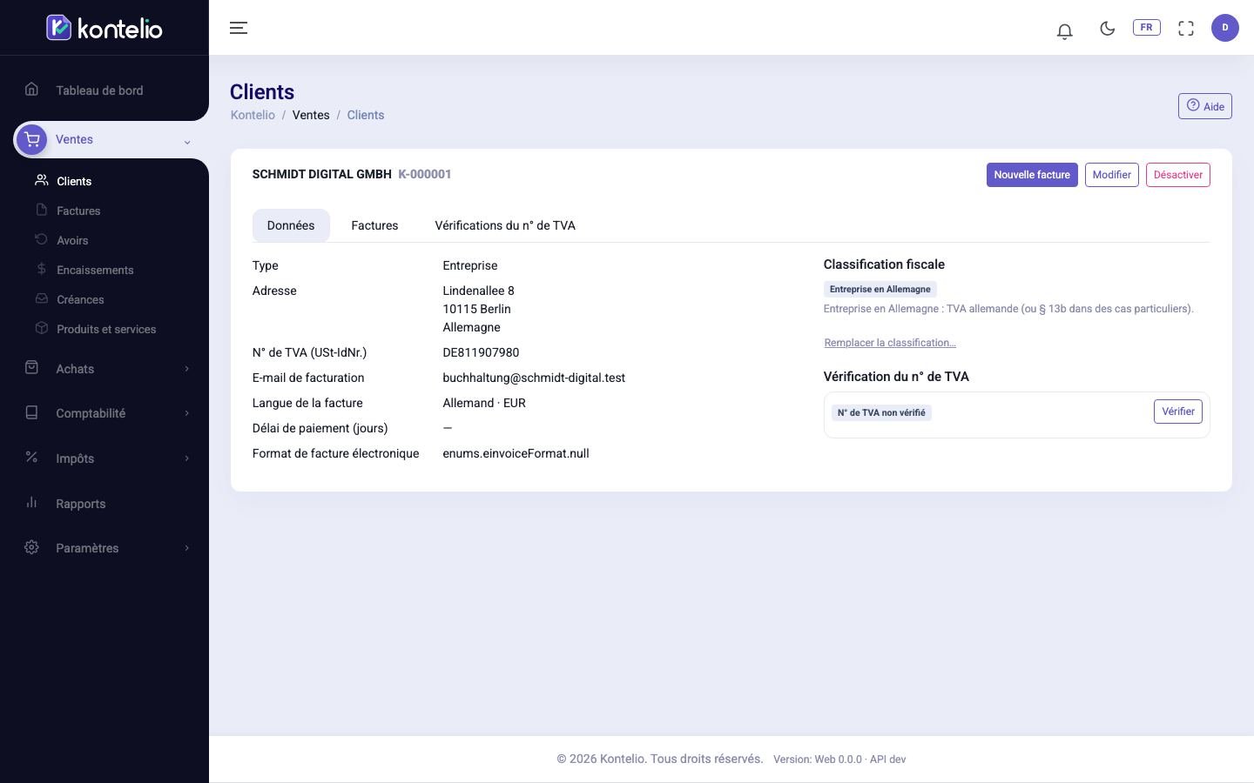Click the Nouvelle facture button
This screenshot has height=783, width=1254.
click(1032, 175)
